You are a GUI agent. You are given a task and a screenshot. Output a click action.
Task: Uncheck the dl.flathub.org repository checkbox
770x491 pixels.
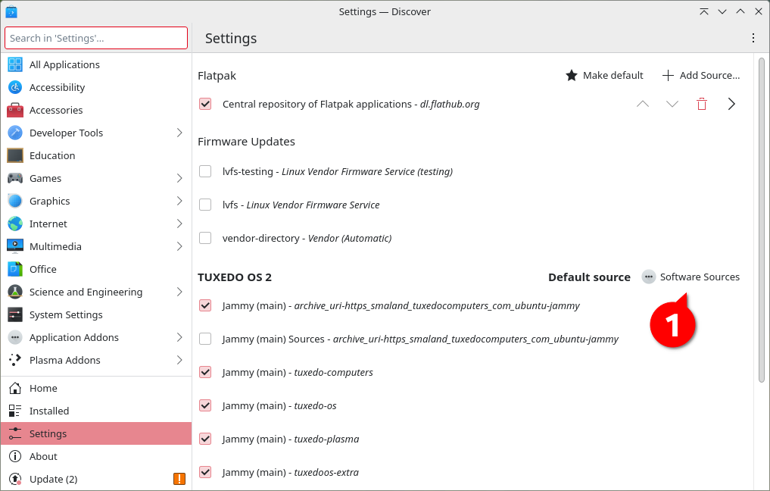pos(205,104)
